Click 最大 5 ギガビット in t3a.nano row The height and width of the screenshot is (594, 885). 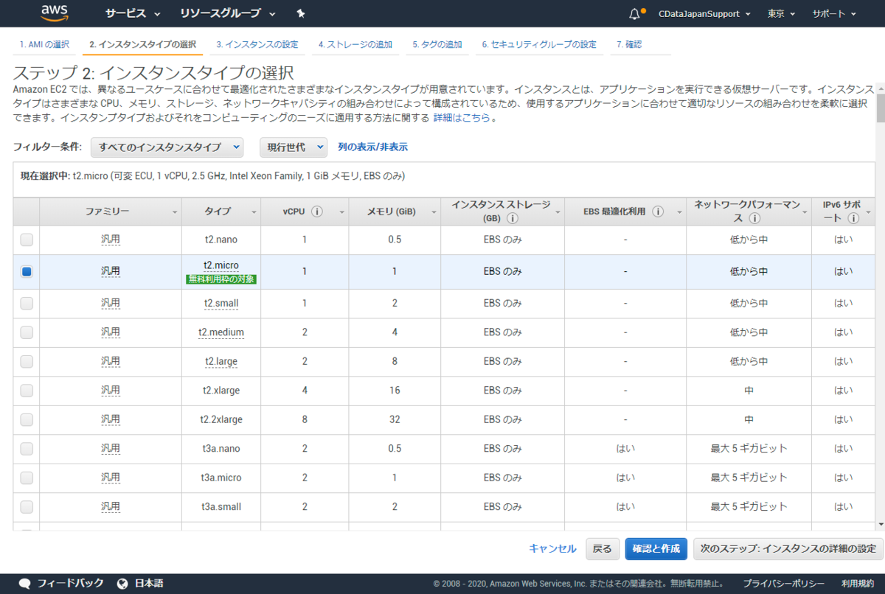749,448
